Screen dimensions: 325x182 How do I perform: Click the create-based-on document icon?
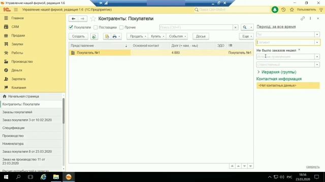[x=107, y=36]
